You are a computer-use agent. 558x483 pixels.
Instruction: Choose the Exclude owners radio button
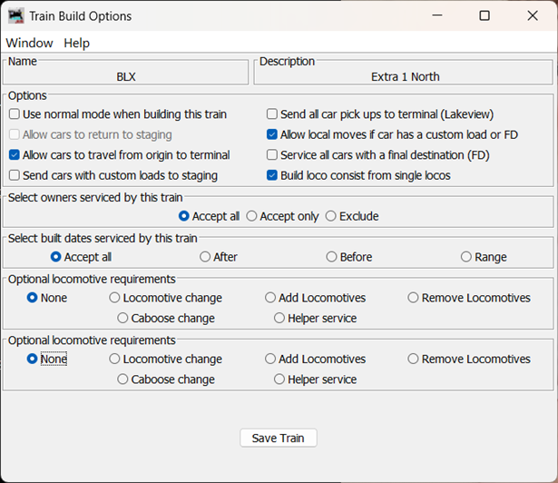331,216
